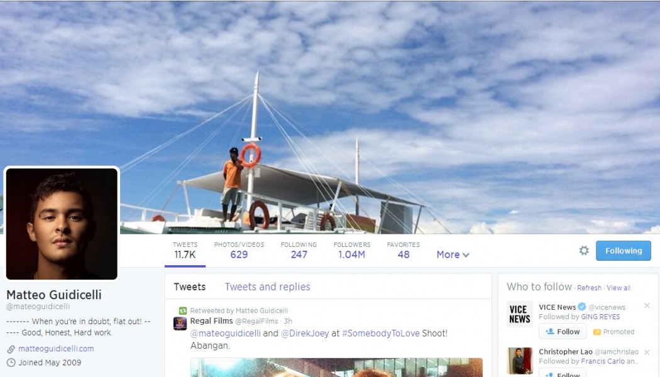Screen dimensions: 660x377
Task: Open the profile settings gear icon
Action: pyautogui.click(x=584, y=251)
